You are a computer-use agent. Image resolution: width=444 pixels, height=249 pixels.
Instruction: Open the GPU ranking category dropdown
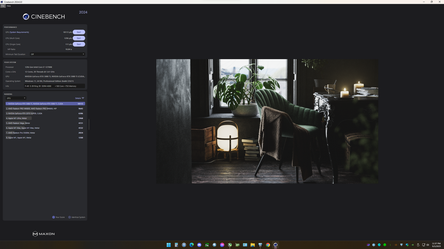click(16, 98)
